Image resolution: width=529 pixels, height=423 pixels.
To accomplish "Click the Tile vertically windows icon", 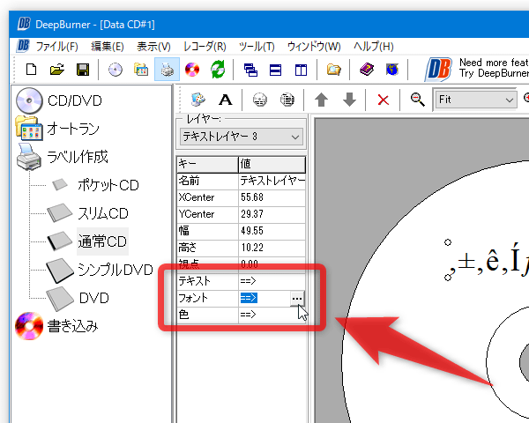I will coord(301,70).
